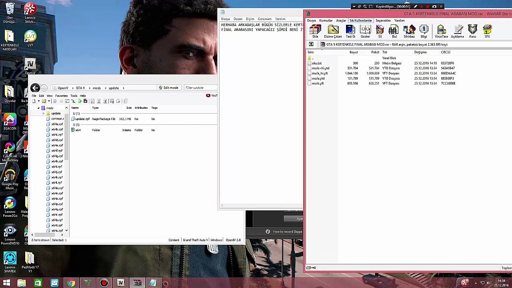The width and height of the screenshot is (512, 288).
Task: Open the recorder bar dropdown arrow
Action: [x=354, y=6]
